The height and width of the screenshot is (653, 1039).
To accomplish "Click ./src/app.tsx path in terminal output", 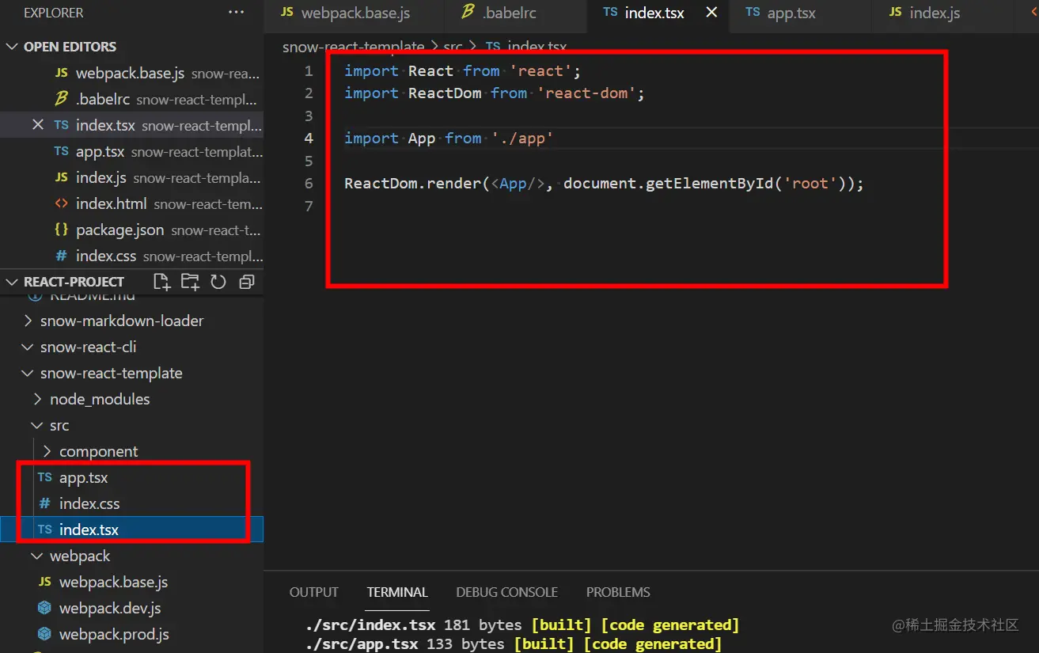I will click(362, 644).
